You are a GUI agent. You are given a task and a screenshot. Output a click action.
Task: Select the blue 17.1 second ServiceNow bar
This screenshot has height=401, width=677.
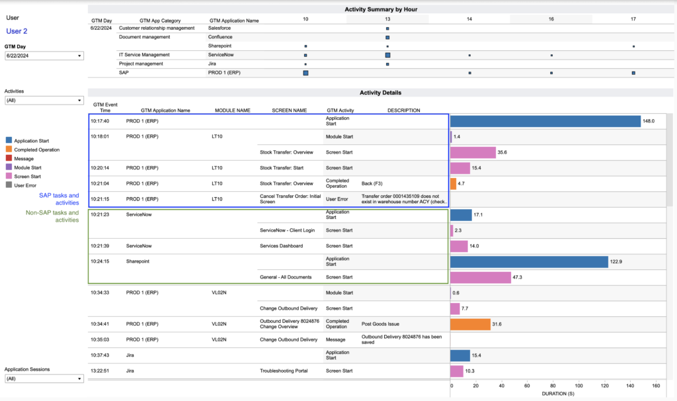[x=461, y=215]
